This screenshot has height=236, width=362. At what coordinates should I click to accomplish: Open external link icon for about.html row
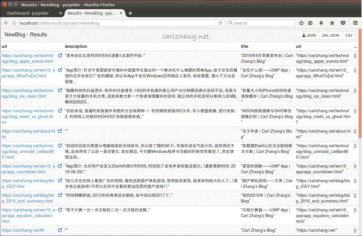(x=60, y=131)
